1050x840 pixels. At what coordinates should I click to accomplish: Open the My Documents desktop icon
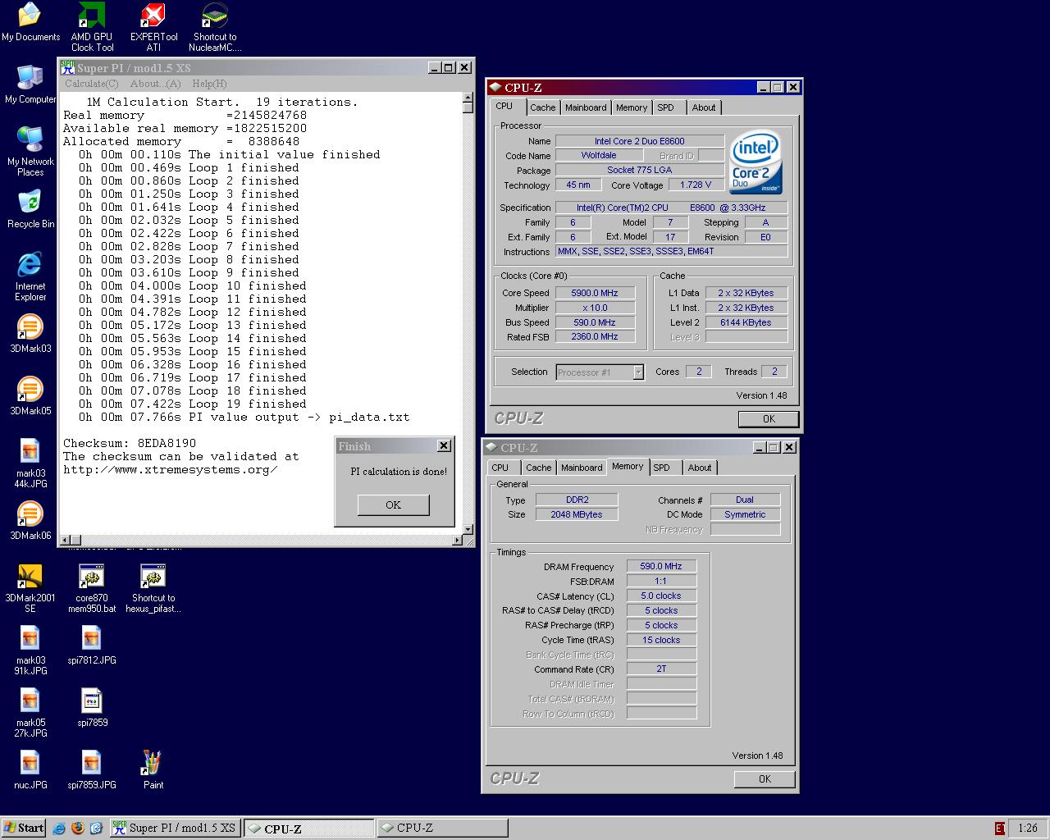(30, 22)
